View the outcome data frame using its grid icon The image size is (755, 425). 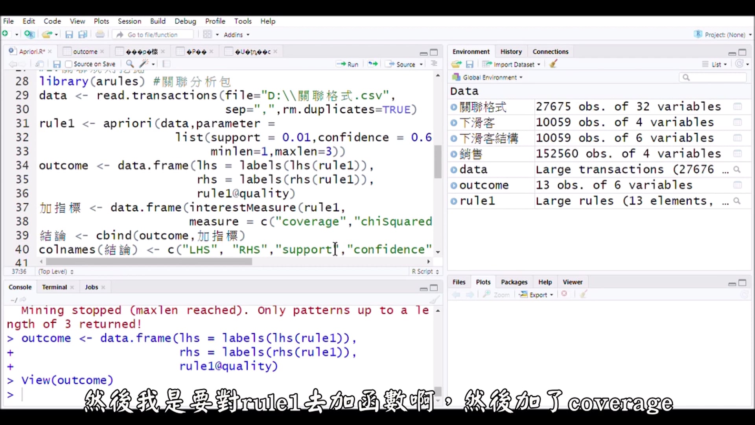click(737, 185)
